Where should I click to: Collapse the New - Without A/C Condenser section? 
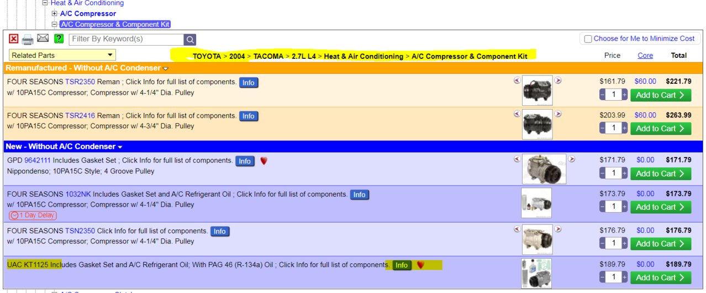coord(120,147)
